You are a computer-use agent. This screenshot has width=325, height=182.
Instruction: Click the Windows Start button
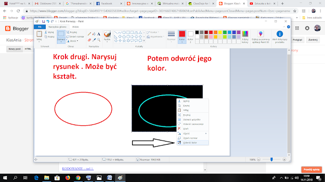tap(5, 177)
